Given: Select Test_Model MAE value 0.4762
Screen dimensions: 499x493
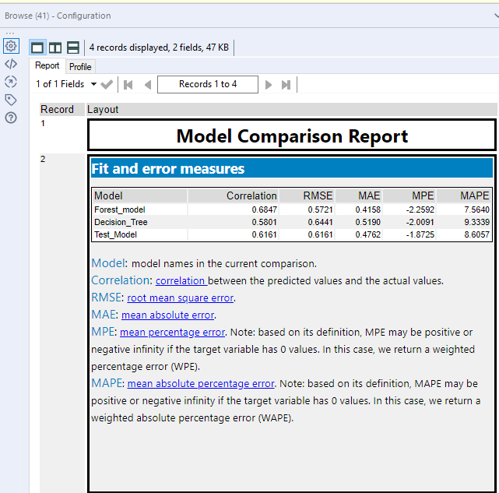Looking at the screenshot, I should click(x=368, y=234).
